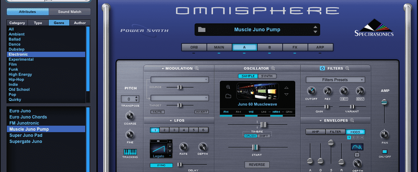Select the Author attribute column

[80, 23]
